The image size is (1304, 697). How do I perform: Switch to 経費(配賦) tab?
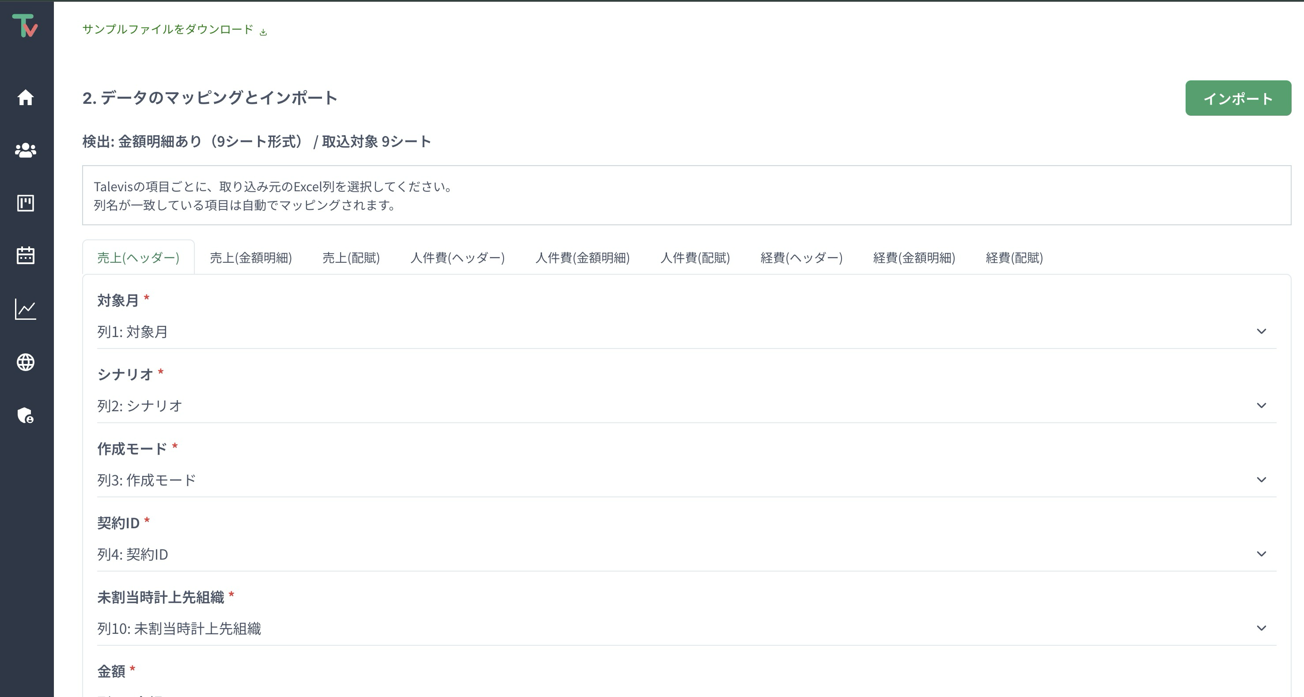click(x=1014, y=258)
